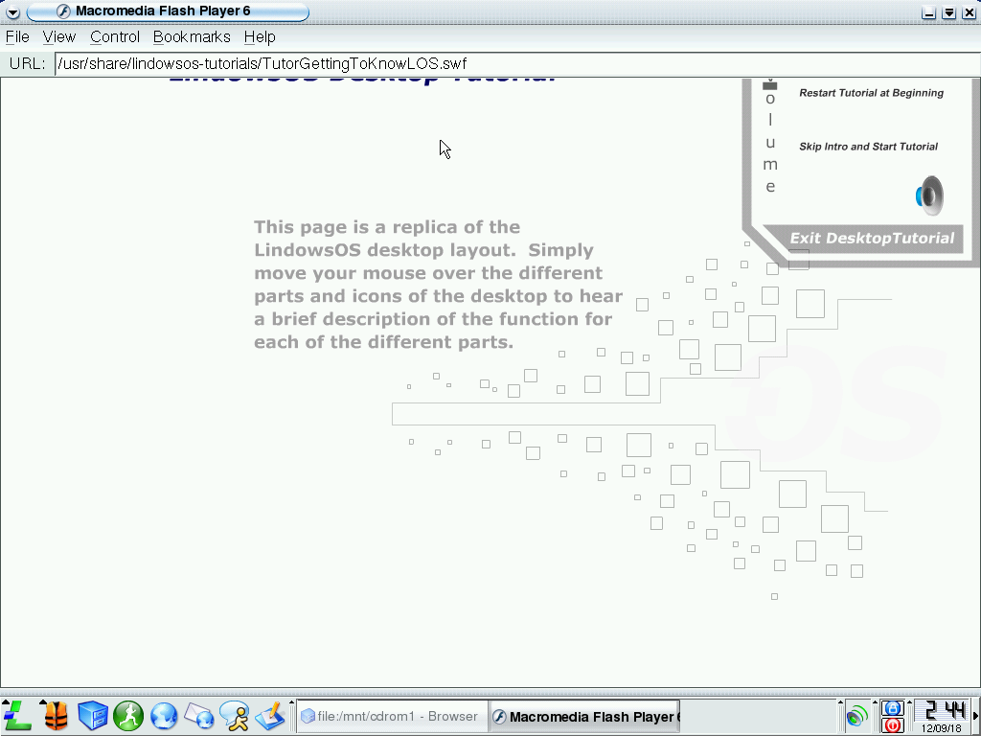This screenshot has height=736, width=981.
Task: Open the File menu
Action: click(17, 37)
